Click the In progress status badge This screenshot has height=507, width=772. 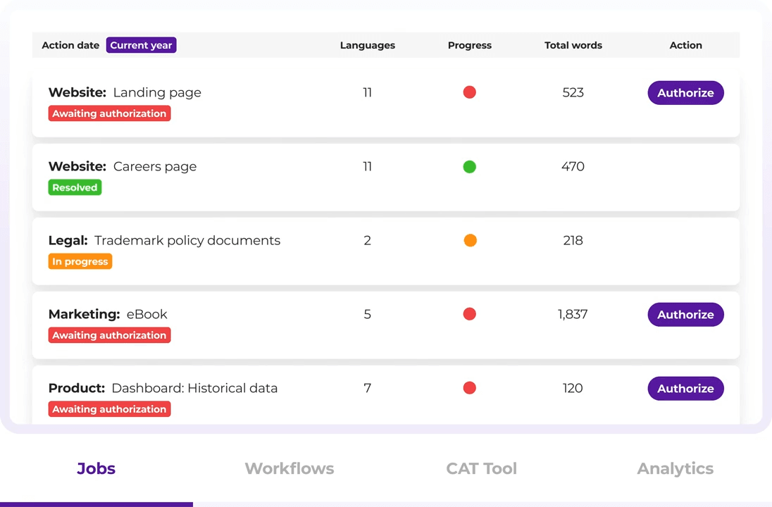80,261
